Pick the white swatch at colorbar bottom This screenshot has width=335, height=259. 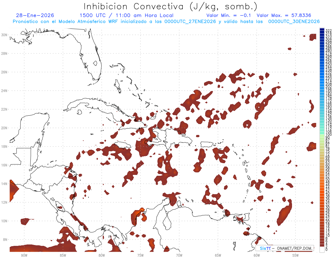coord(322,249)
